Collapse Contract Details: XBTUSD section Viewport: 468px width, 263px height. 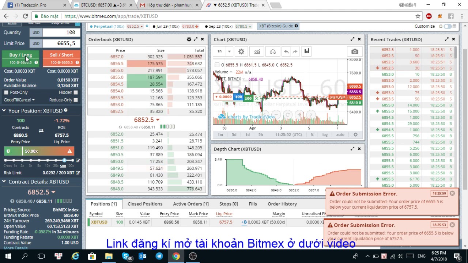pyautogui.click(x=4, y=182)
